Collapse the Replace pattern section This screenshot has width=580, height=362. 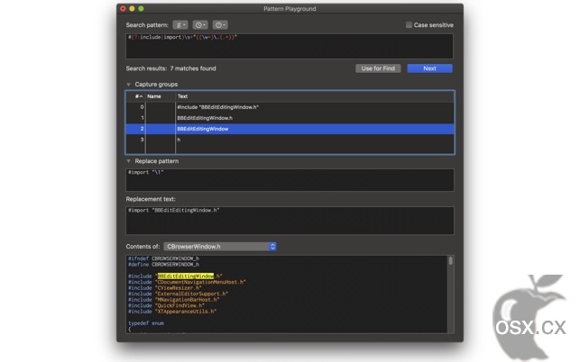click(128, 161)
